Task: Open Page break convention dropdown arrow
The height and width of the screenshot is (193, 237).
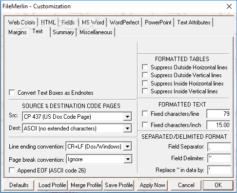Action: tap(128, 159)
